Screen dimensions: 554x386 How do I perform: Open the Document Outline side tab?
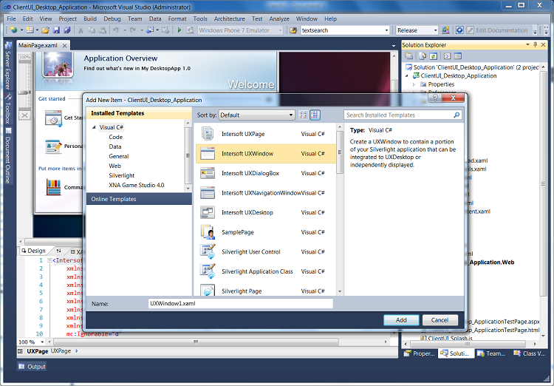coord(8,156)
